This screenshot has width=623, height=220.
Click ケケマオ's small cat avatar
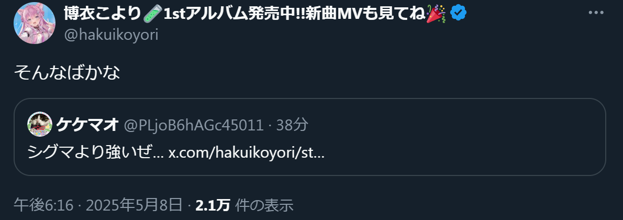click(x=40, y=125)
